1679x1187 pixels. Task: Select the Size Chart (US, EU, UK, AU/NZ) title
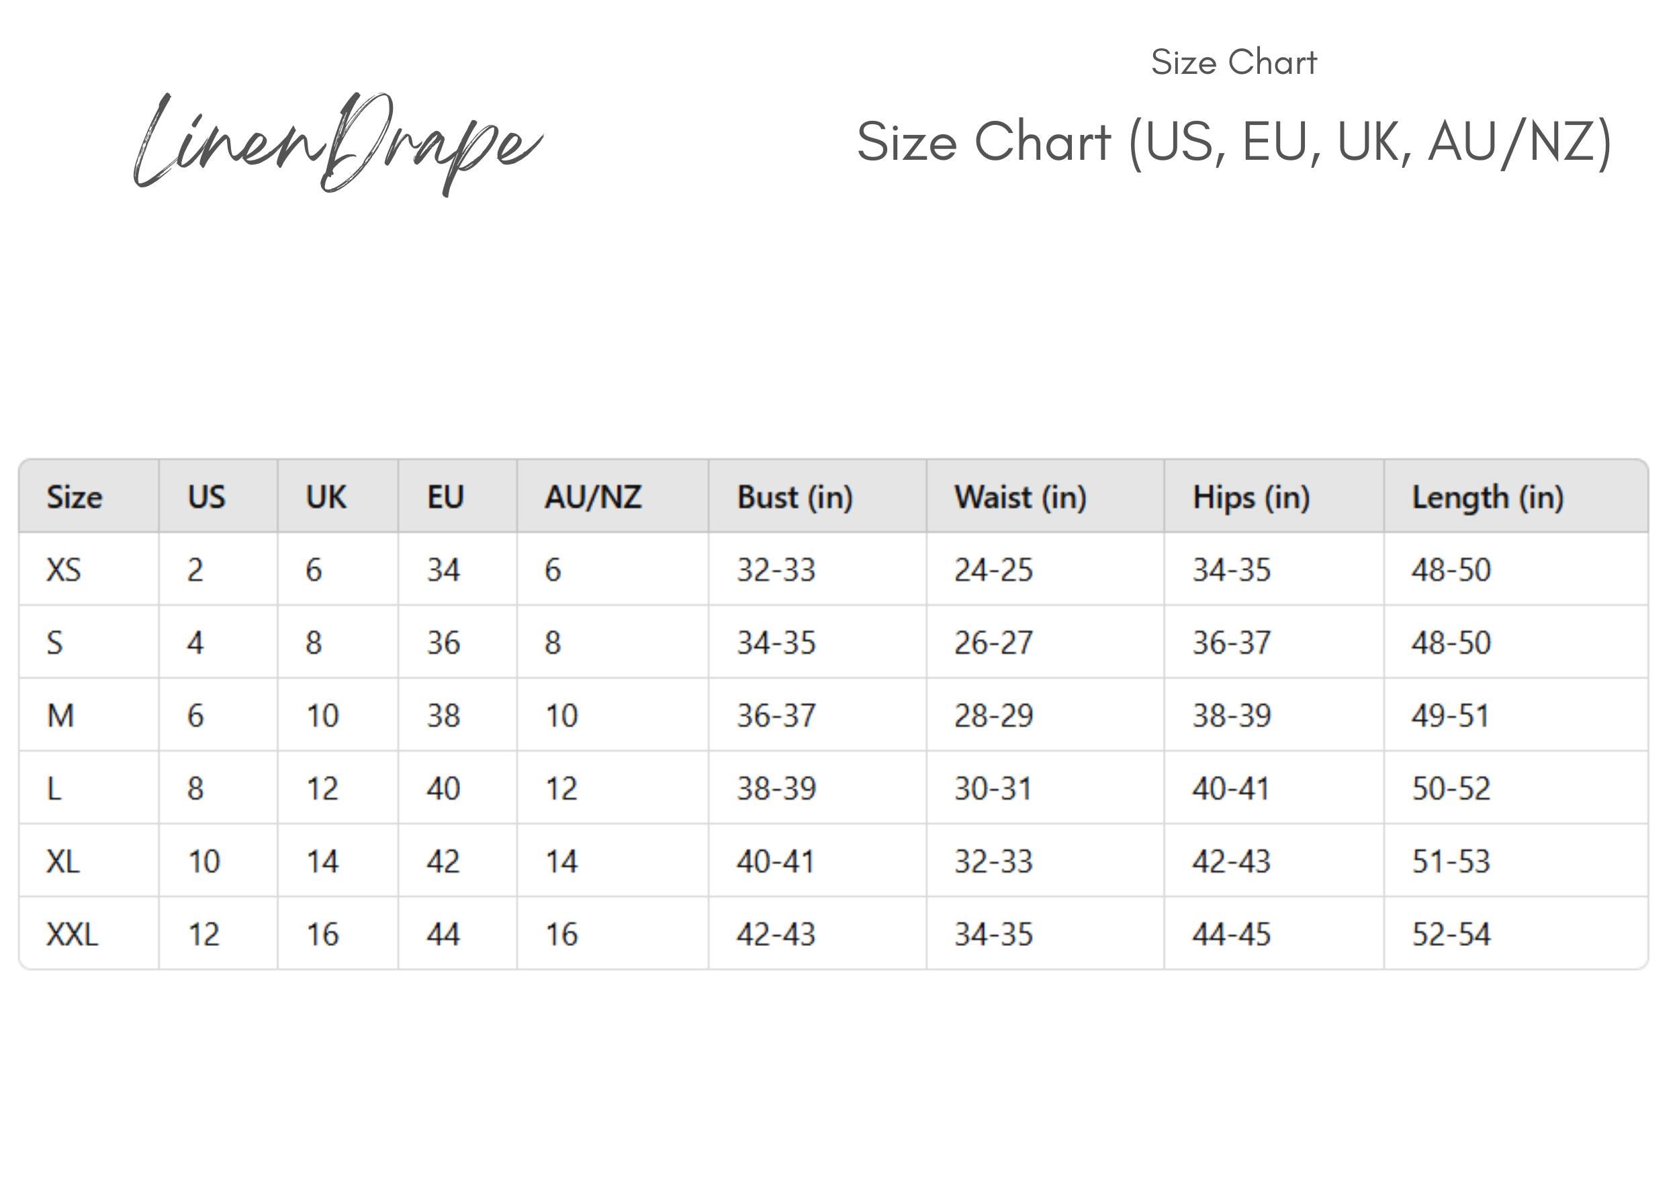click(x=1234, y=142)
